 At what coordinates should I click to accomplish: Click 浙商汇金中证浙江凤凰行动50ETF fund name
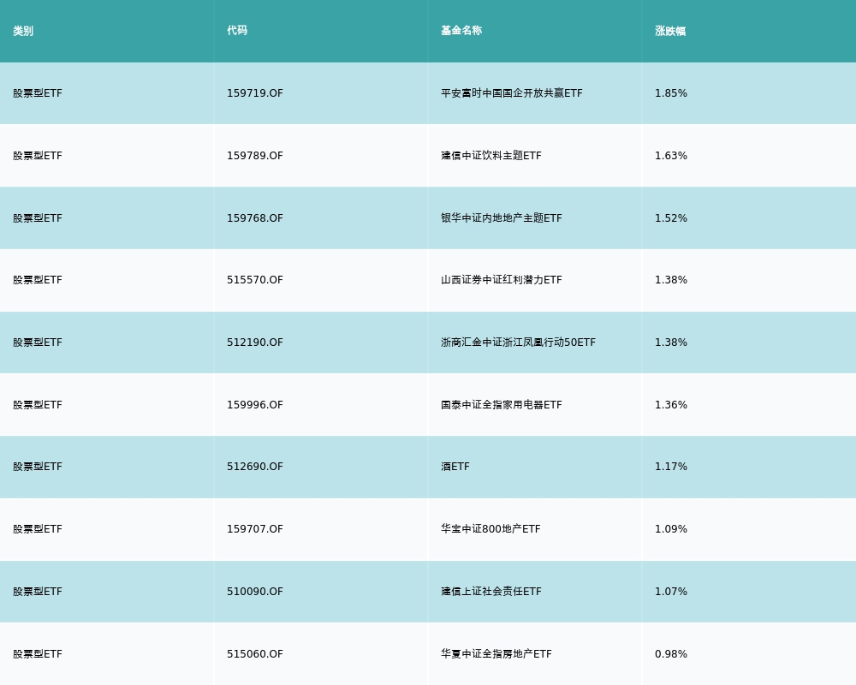click(x=518, y=342)
